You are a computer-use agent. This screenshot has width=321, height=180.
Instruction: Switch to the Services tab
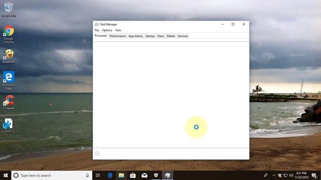click(x=183, y=36)
